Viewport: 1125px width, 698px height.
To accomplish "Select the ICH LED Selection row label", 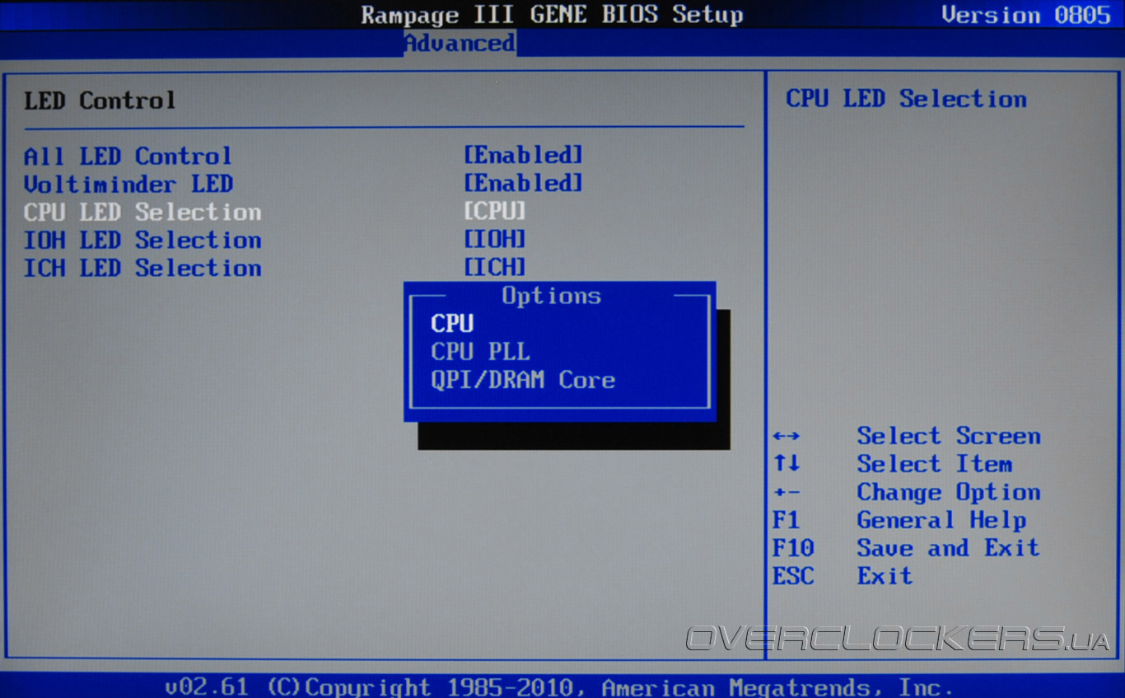I will [142, 268].
